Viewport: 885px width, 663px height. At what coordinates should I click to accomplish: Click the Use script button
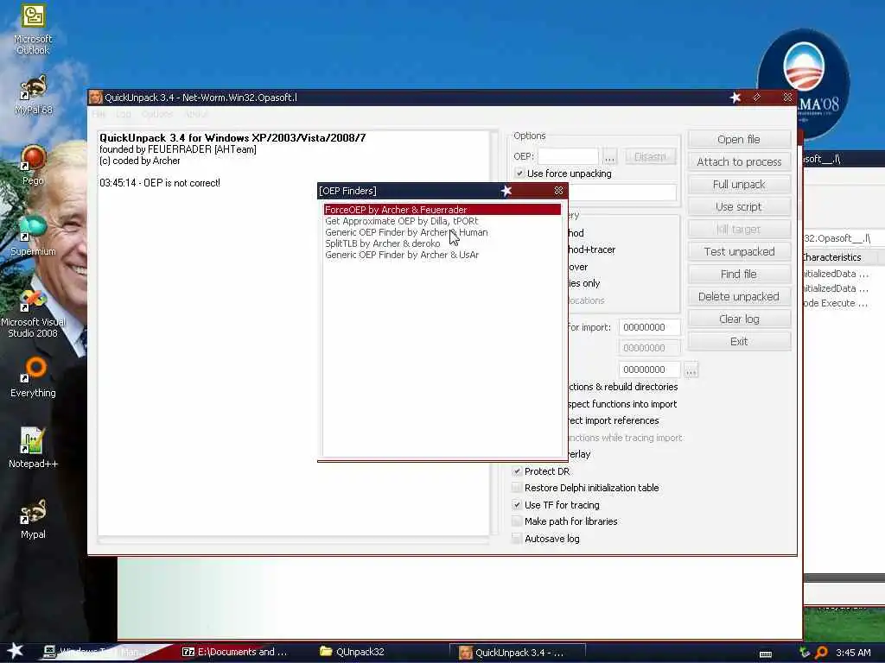[739, 207]
